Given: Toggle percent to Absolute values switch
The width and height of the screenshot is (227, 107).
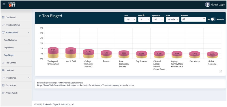Looking at the screenshot, I should pyautogui.click(x=213, y=19).
